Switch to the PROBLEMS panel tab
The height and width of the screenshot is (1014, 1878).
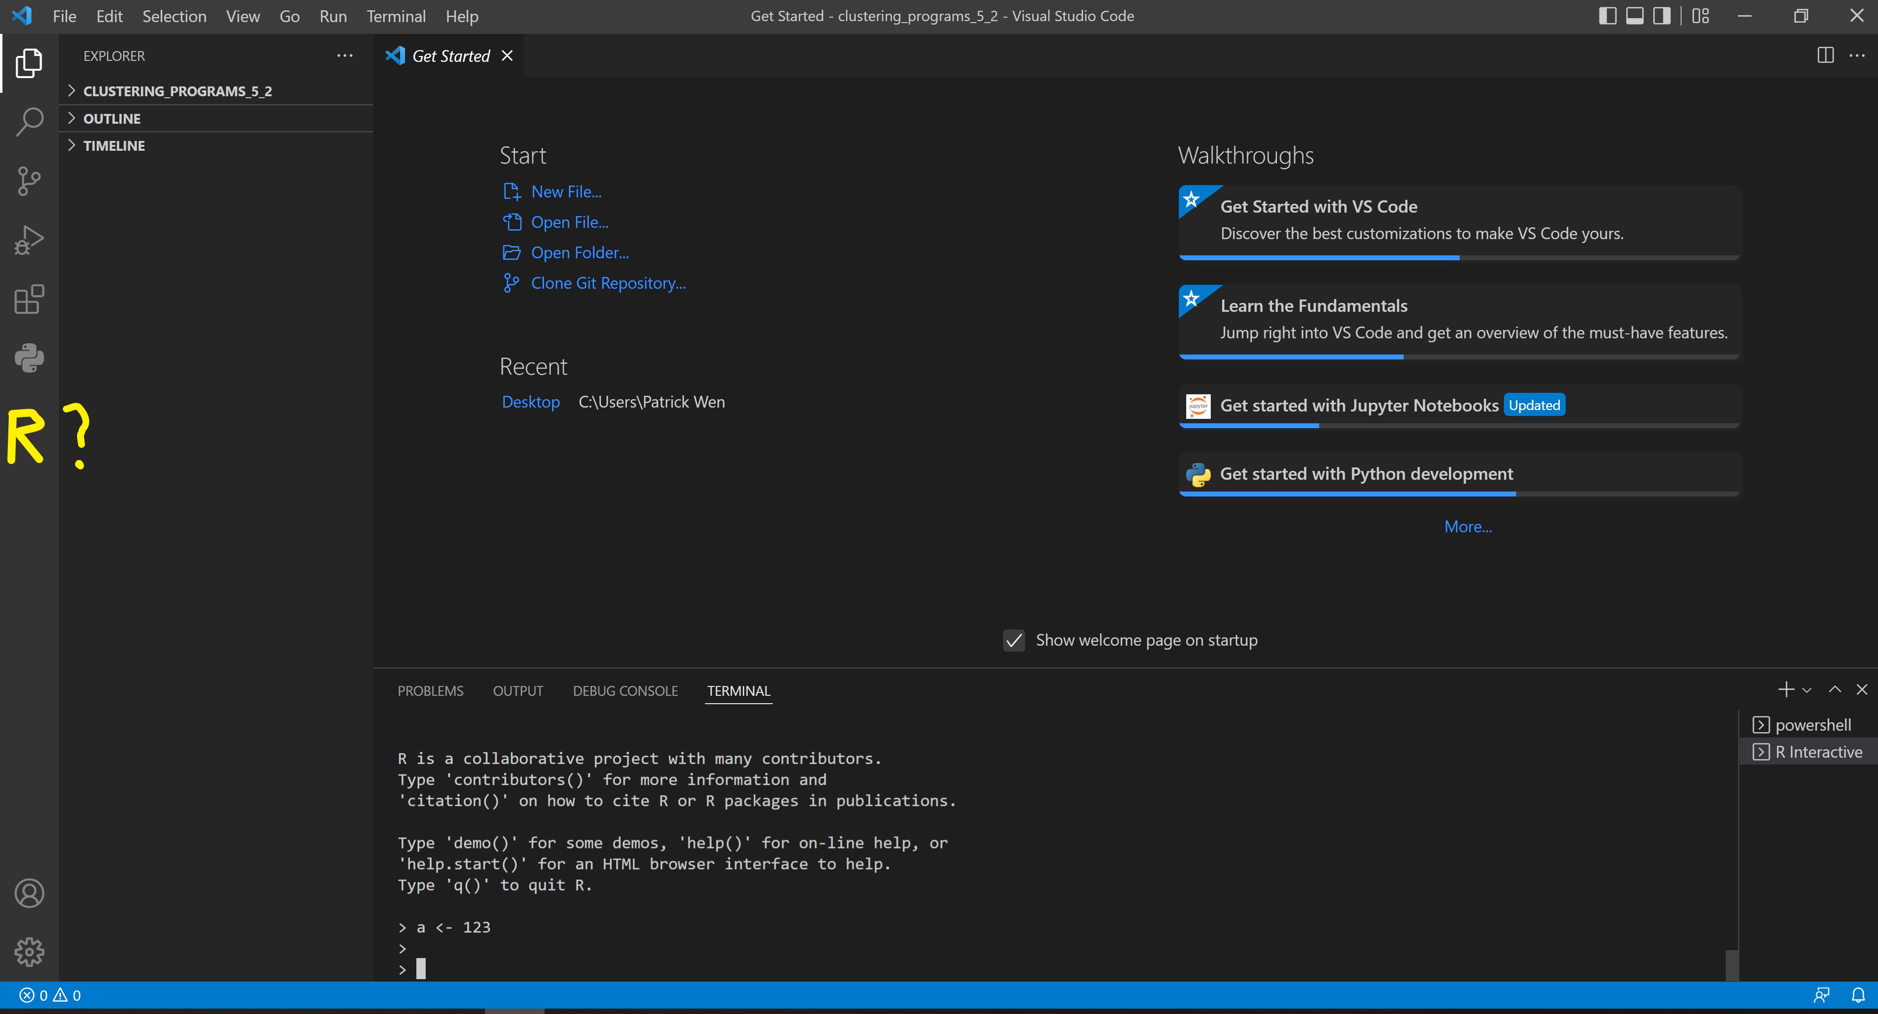(x=430, y=690)
